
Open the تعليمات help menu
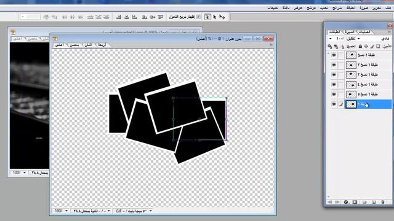[x=273, y=8]
